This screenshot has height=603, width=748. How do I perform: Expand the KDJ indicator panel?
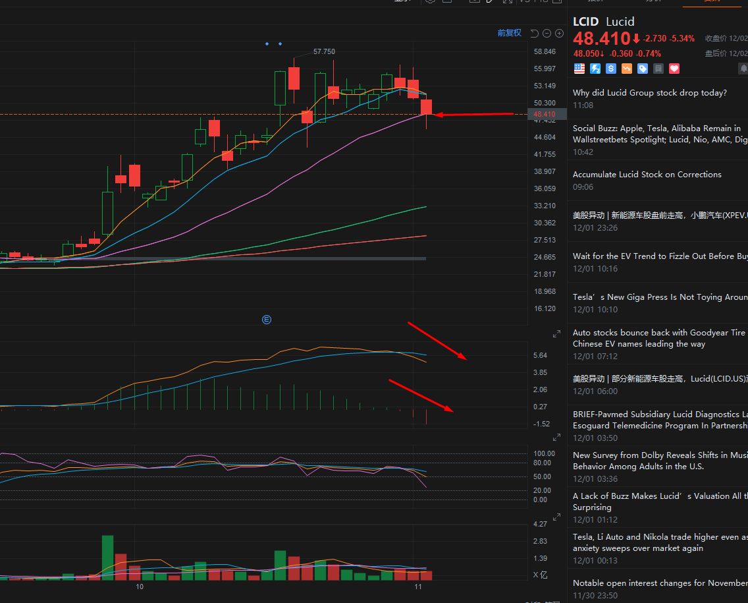tap(556, 438)
